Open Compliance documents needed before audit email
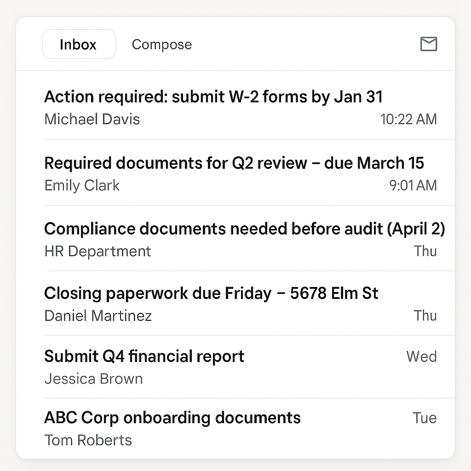 [x=244, y=229]
